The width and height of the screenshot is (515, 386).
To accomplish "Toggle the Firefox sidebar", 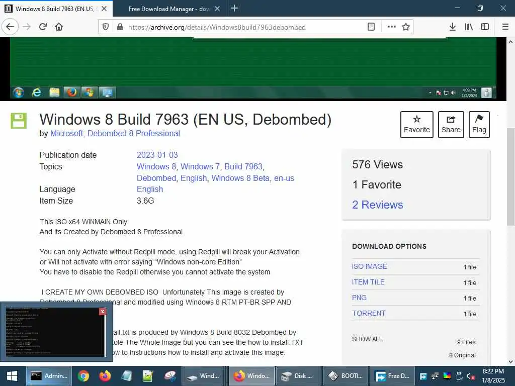I will click(x=485, y=27).
